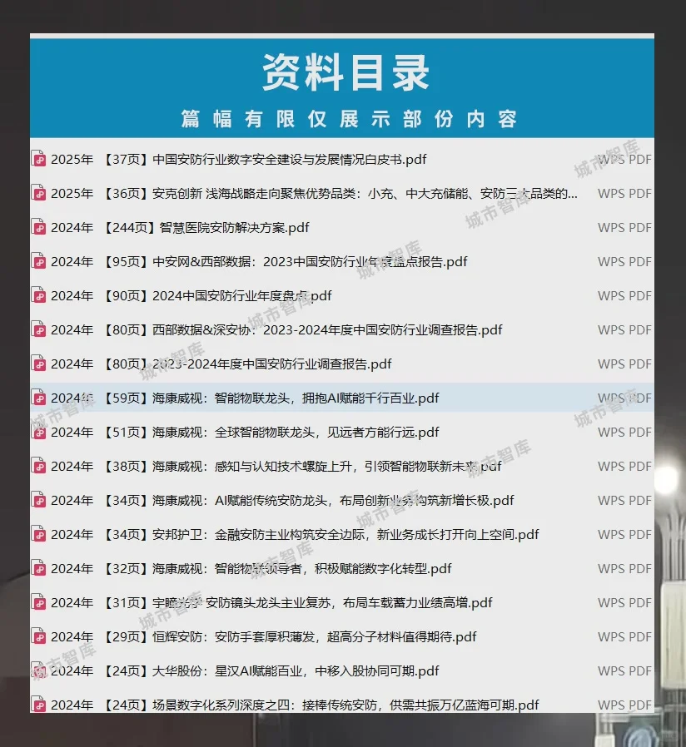Open 海康威视智能物联龙头拥抱AI赋能千行百业 document
Viewport: 686px width, 747px height.
point(275,398)
